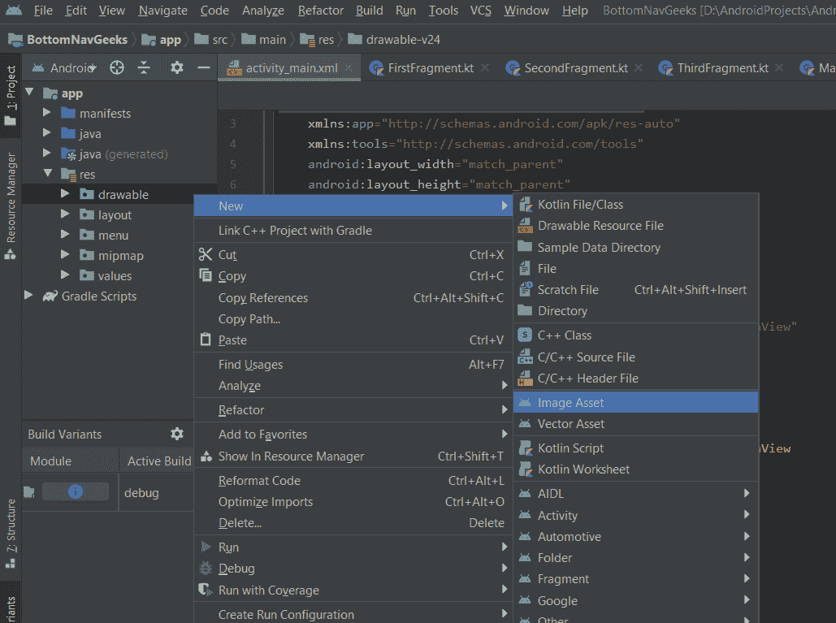Click the locate/scroll-from-source target icon
Screen dimensions: 836x623
(117, 68)
